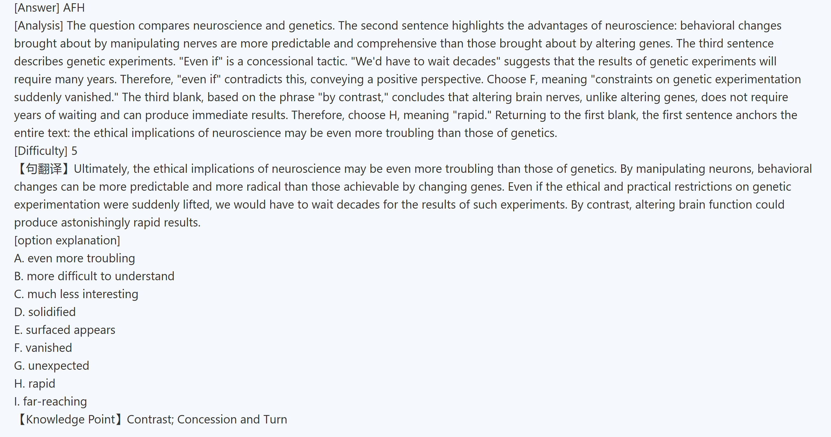
Task: Click the "[option explanation]" heading
Action: (x=67, y=240)
